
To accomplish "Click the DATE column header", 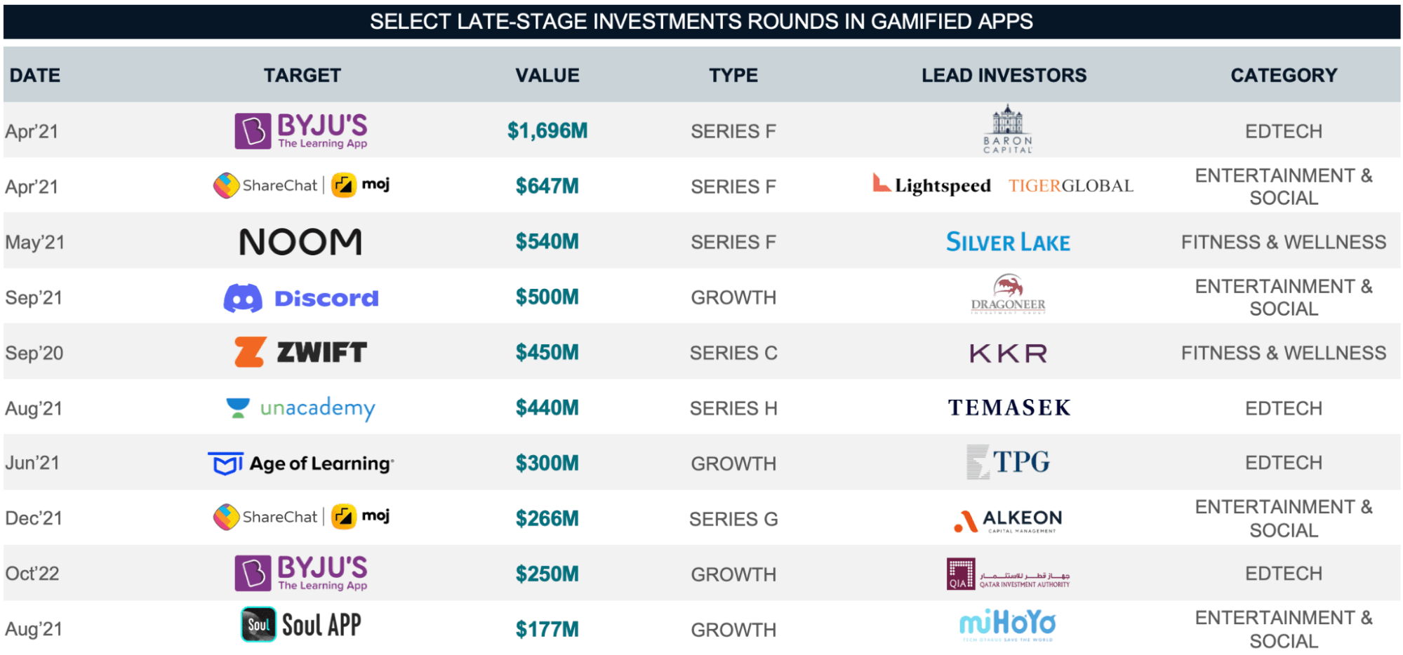I will [35, 75].
